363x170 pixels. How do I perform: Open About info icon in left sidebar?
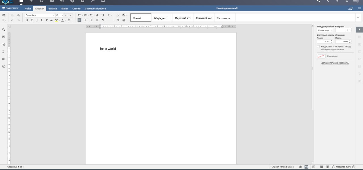point(4,66)
